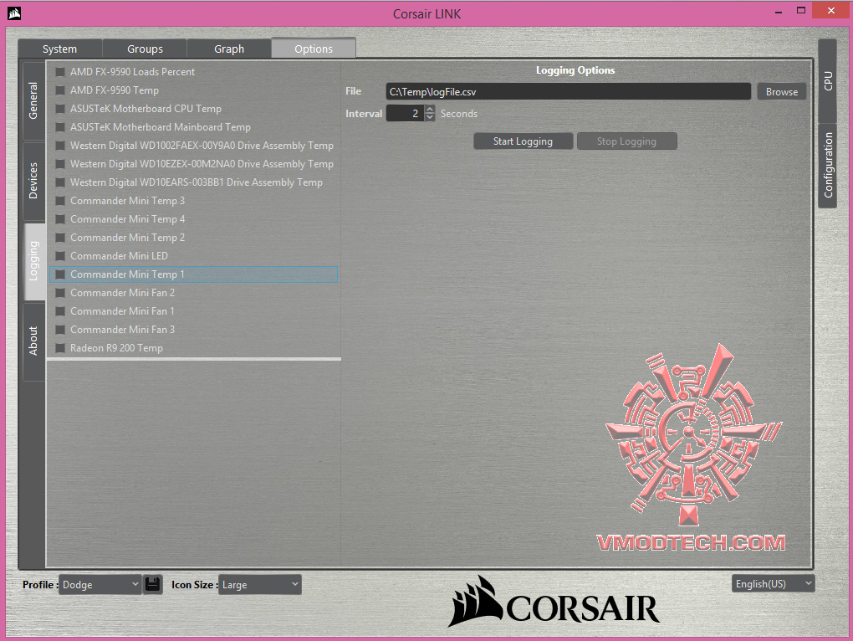Image resolution: width=853 pixels, height=641 pixels.
Task: Check the Commander Mini Temp 1 box
Action: pos(60,274)
